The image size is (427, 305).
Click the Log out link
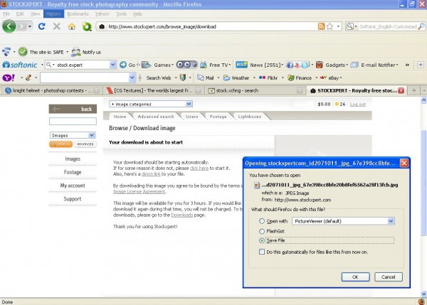[357, 104]
